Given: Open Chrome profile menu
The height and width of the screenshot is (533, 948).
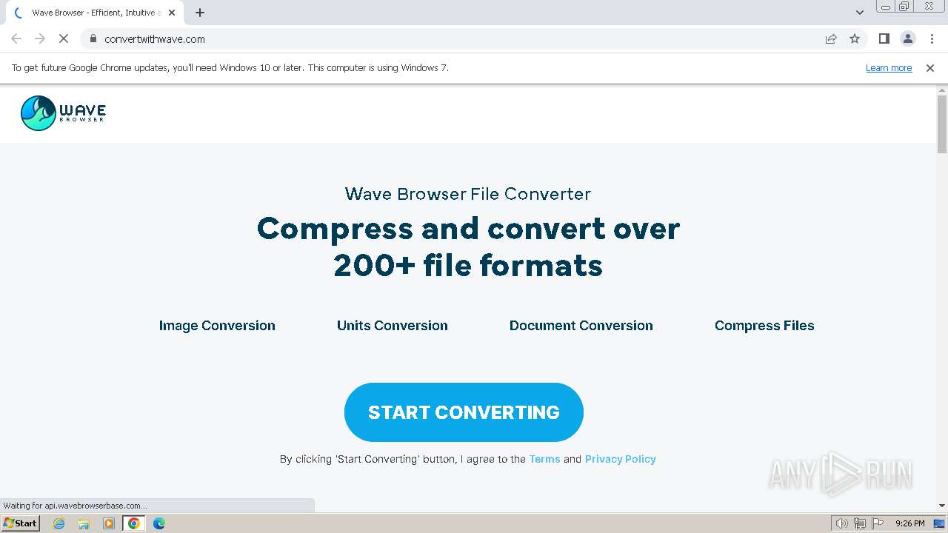Looking at the screenshot, I should click(908, 38).
